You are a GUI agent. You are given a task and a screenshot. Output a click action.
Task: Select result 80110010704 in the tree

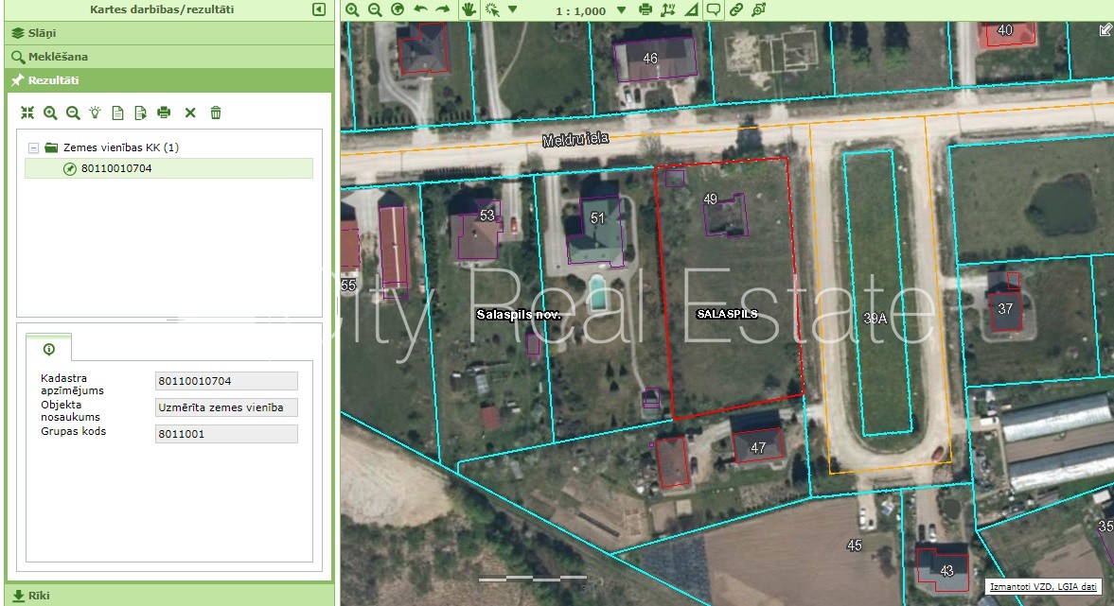(x=116, y=168)
